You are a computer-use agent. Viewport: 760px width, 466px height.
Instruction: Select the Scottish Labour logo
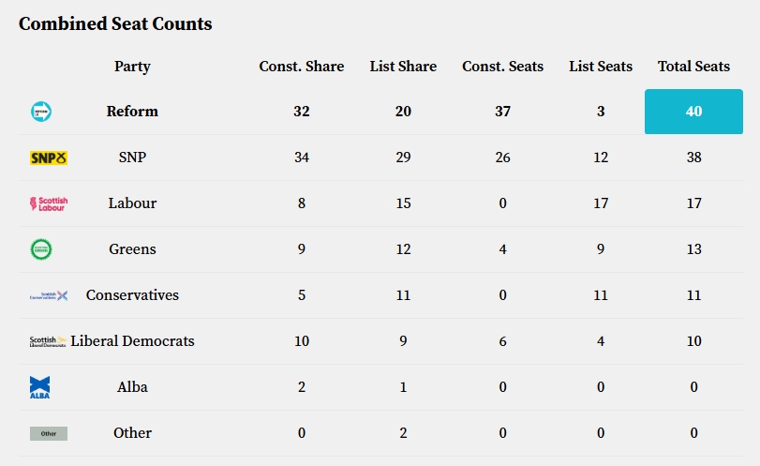tap(49, 203)
